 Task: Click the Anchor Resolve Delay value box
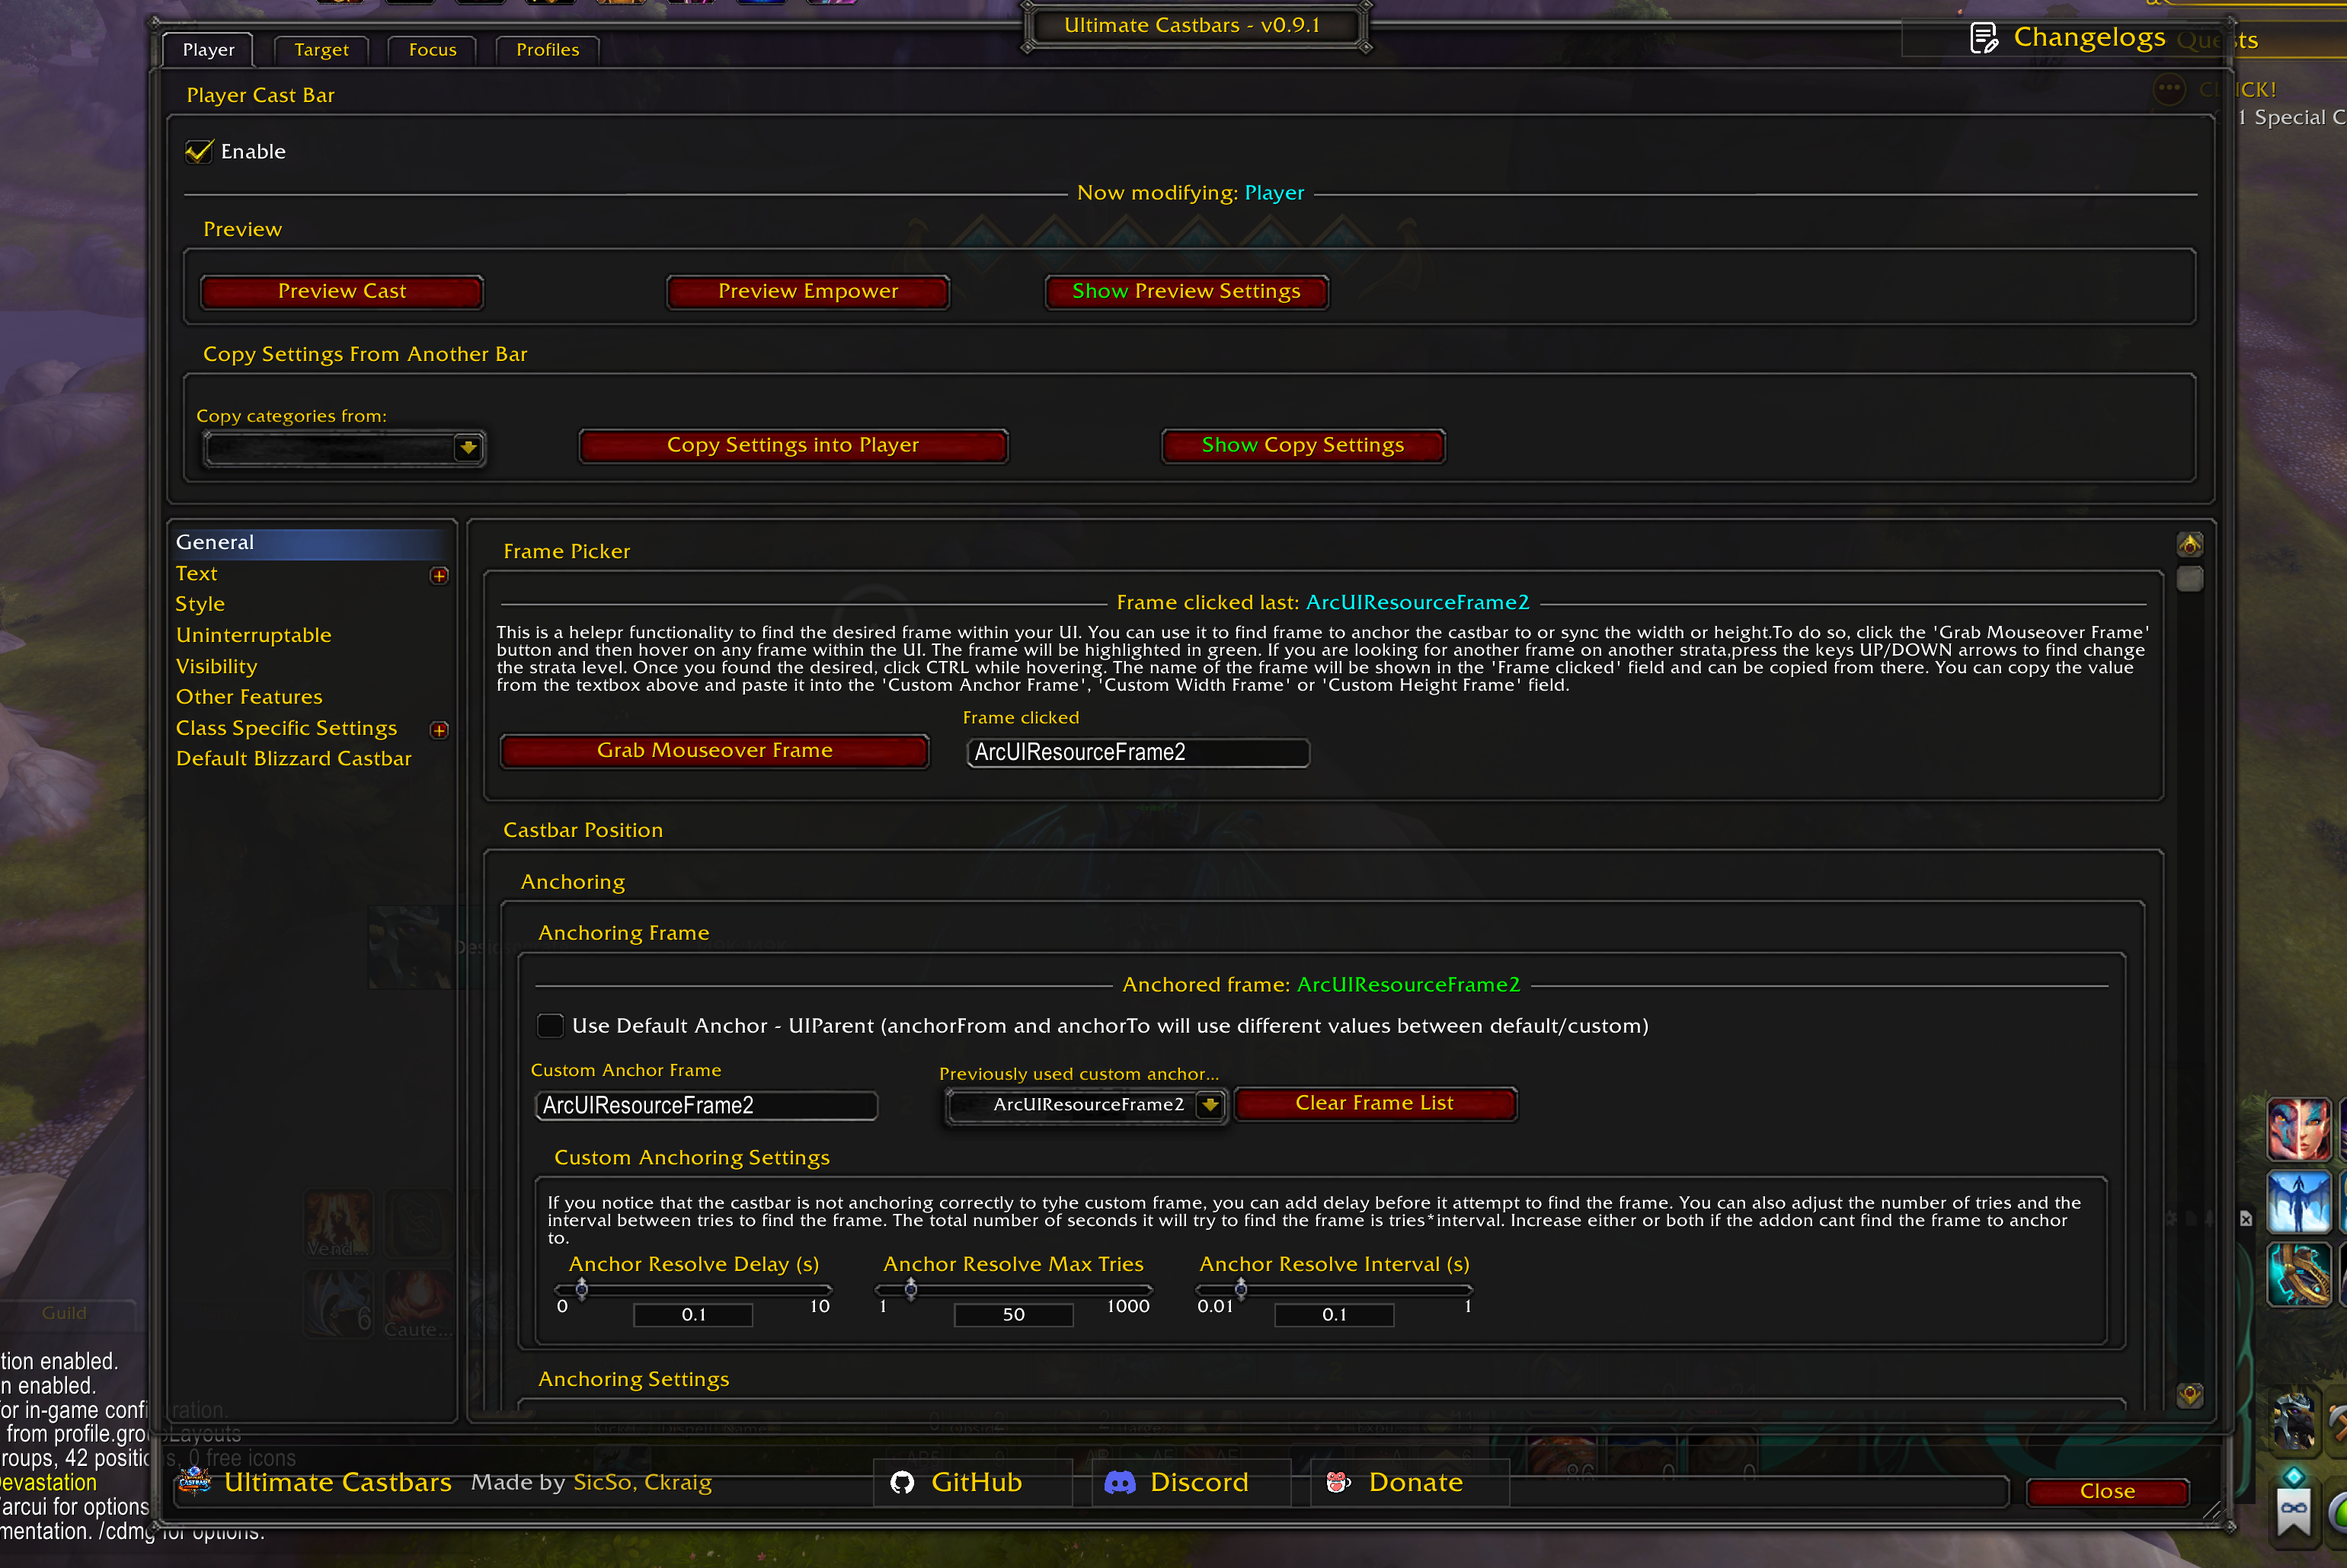pyautogui.click(x=693, y=1315)
